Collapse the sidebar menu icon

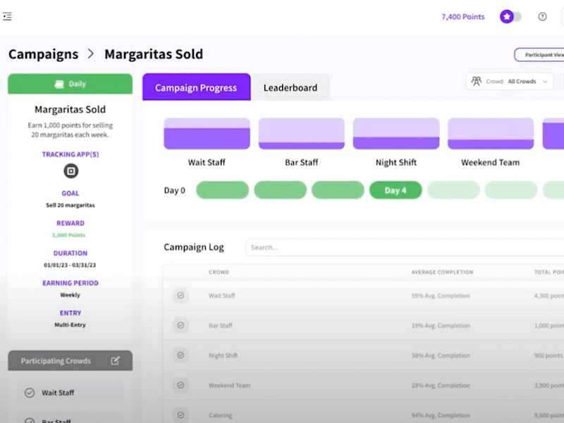[7, 16]
